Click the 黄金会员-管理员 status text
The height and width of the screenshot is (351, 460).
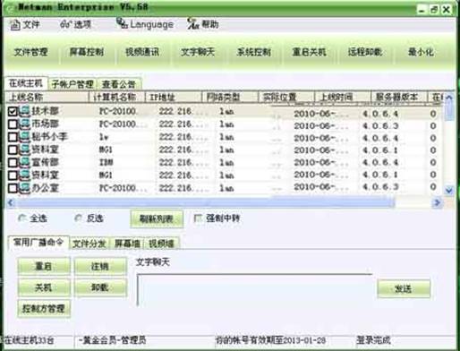(x=112, y=340)
